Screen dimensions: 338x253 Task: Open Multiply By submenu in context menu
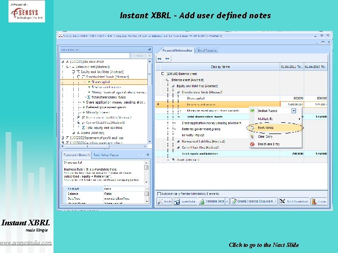click(x=275, y=119)
